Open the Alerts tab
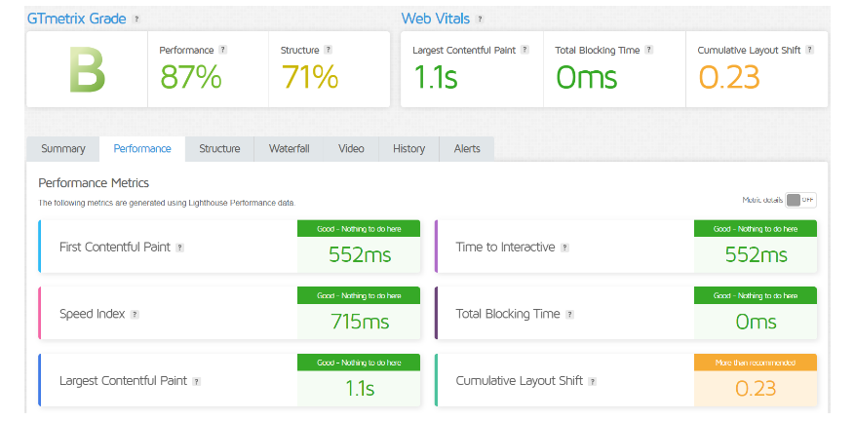This screenshot has height=421, width=855. point(467,149)
